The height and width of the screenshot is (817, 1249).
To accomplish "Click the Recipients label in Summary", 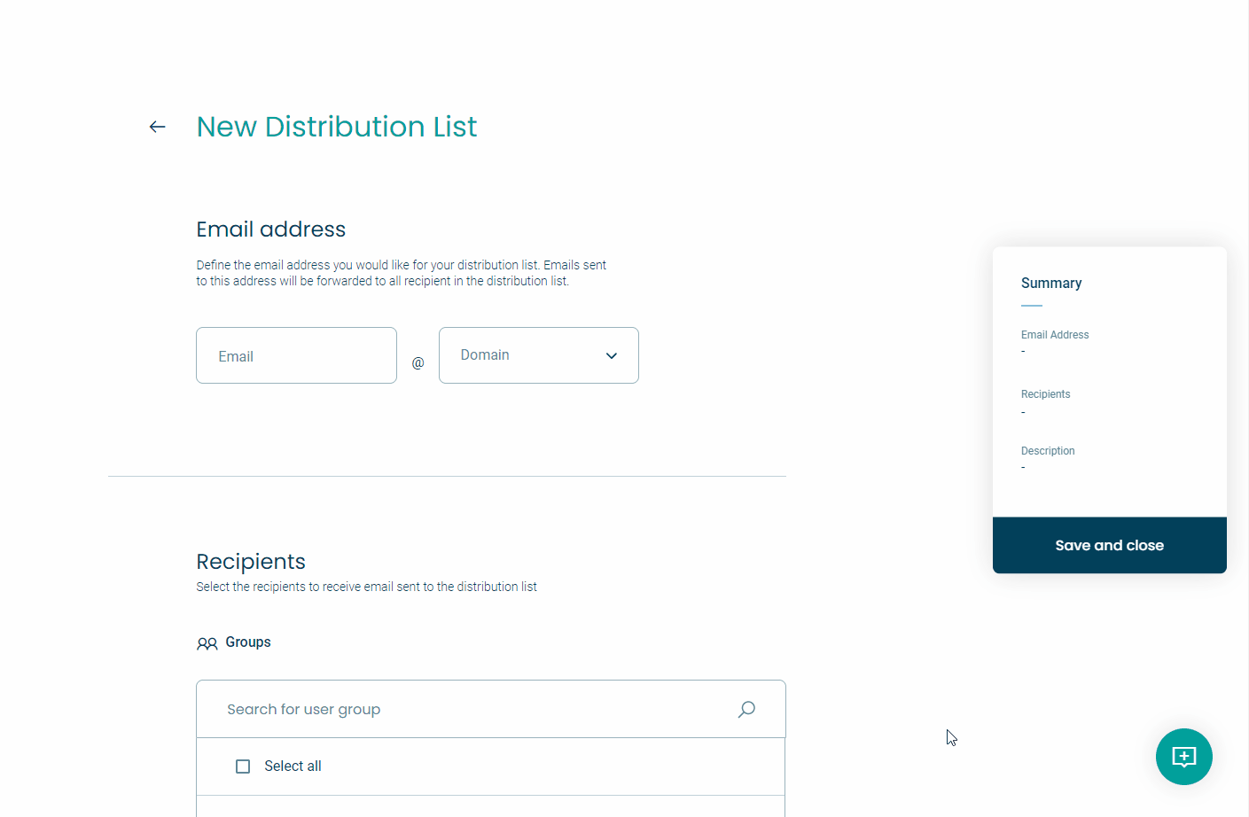I will 1045,394.
